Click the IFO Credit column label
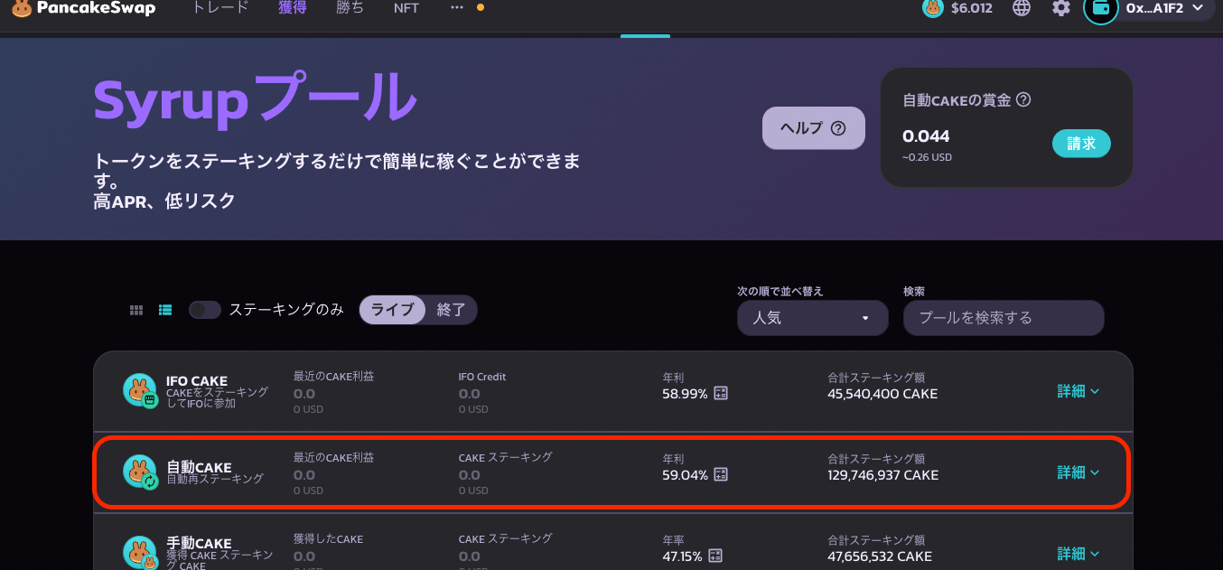The width and height of the screenshot is (1223, 570). (x=482, y=377)
